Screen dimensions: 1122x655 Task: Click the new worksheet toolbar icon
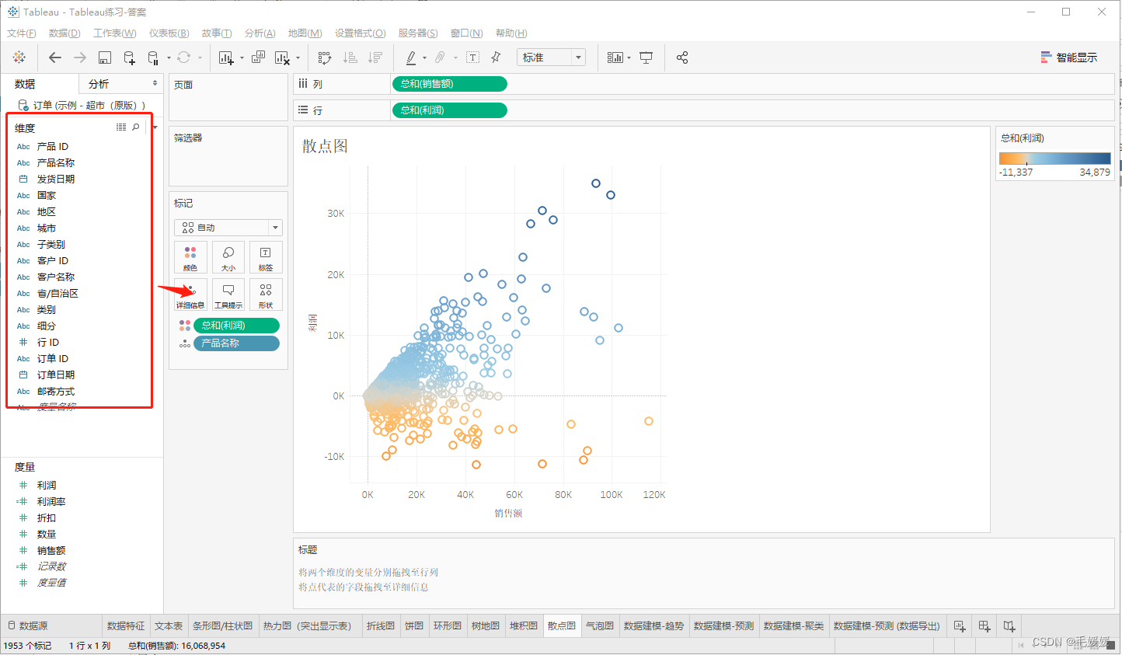click(226, 57)
